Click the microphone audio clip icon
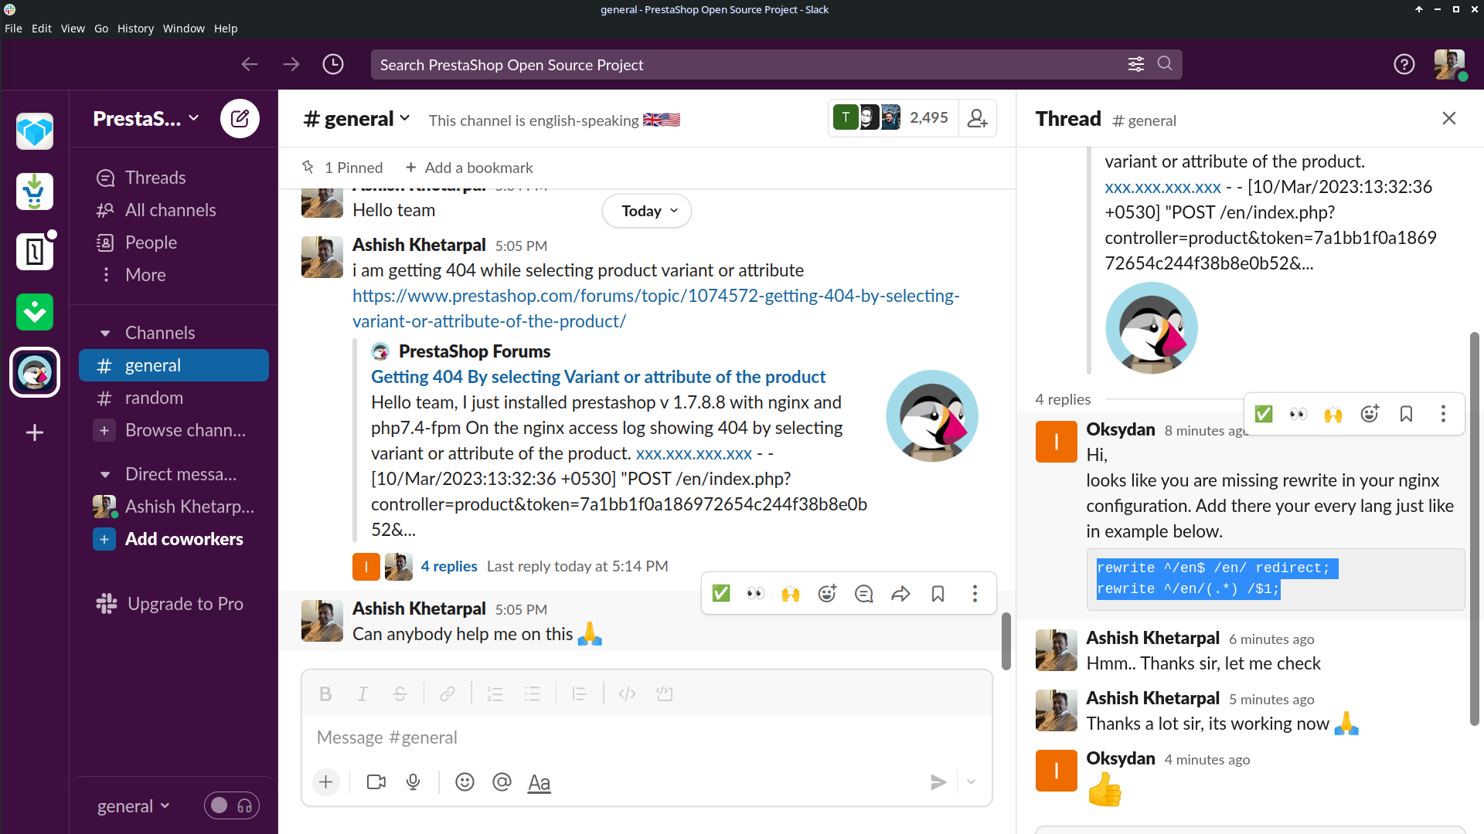 pos(414,782)
